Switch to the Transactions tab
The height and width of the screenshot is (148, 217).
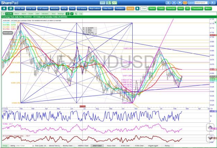tap(197, 8)
